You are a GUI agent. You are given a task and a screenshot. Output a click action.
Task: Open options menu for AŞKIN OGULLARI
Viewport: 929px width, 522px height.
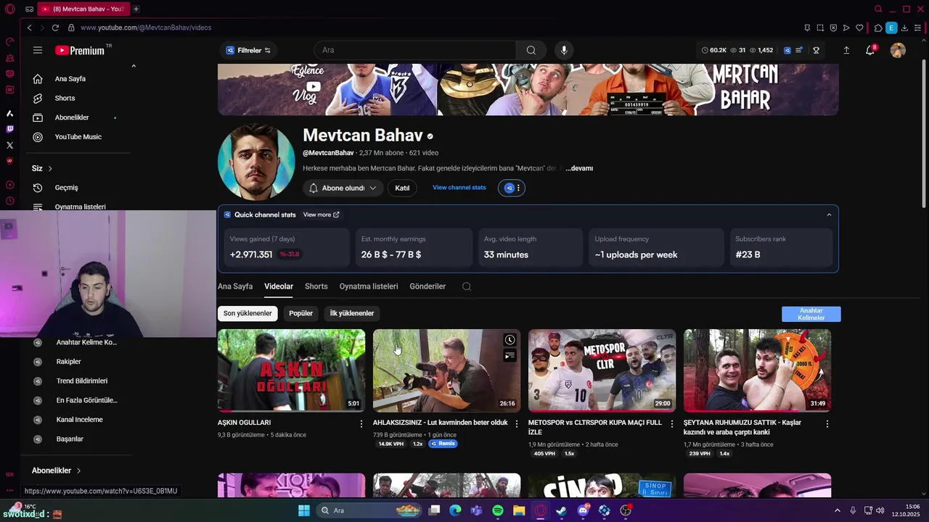361,423
